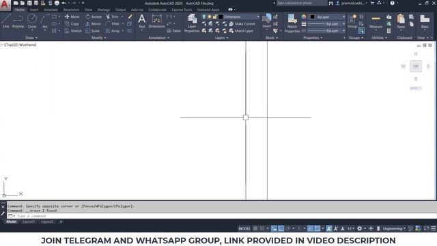437x246 pixels.
Task: Expand the Layers panel
Action: point(221,38)
